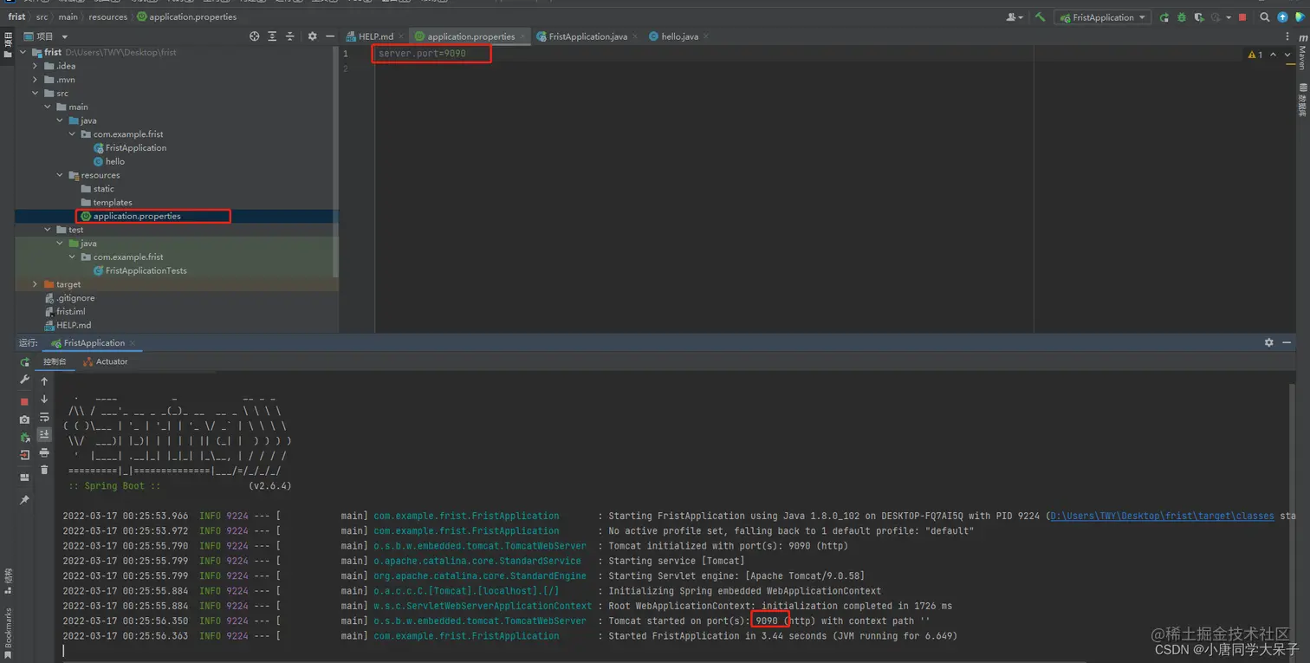1310x663 pixels.
Task: Rerun FristApplication from the top toolbar
Action: 1164,17
